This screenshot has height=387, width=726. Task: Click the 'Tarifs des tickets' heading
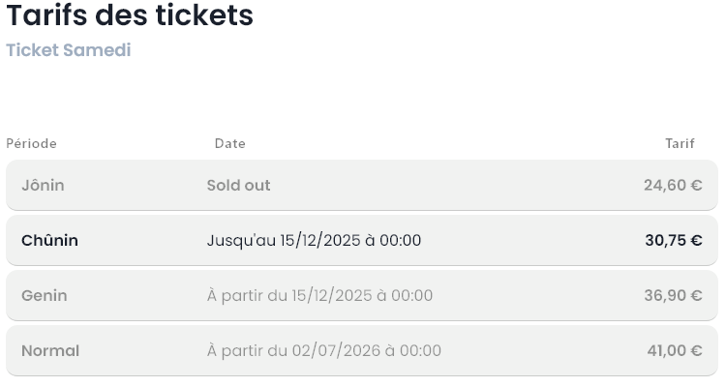click(x=130, y=16)
